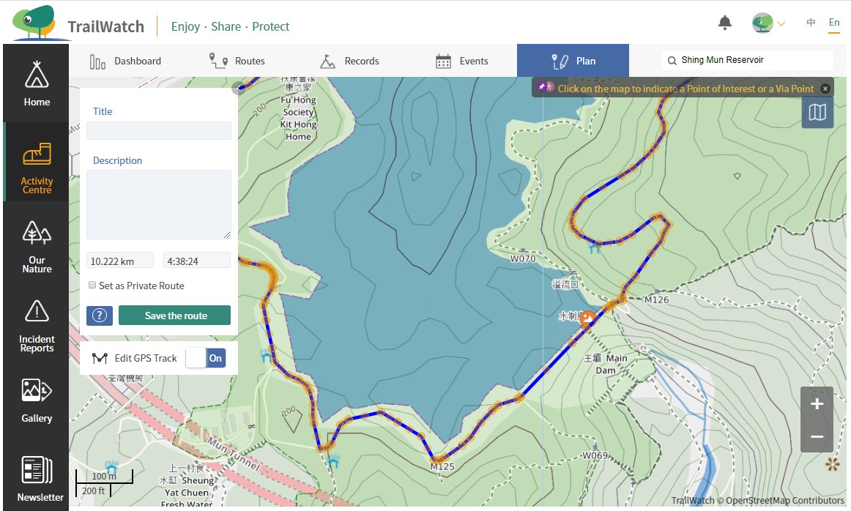Open Home from the tent icon
Viewport: 851px width, 511px height.
click(37, 83)
